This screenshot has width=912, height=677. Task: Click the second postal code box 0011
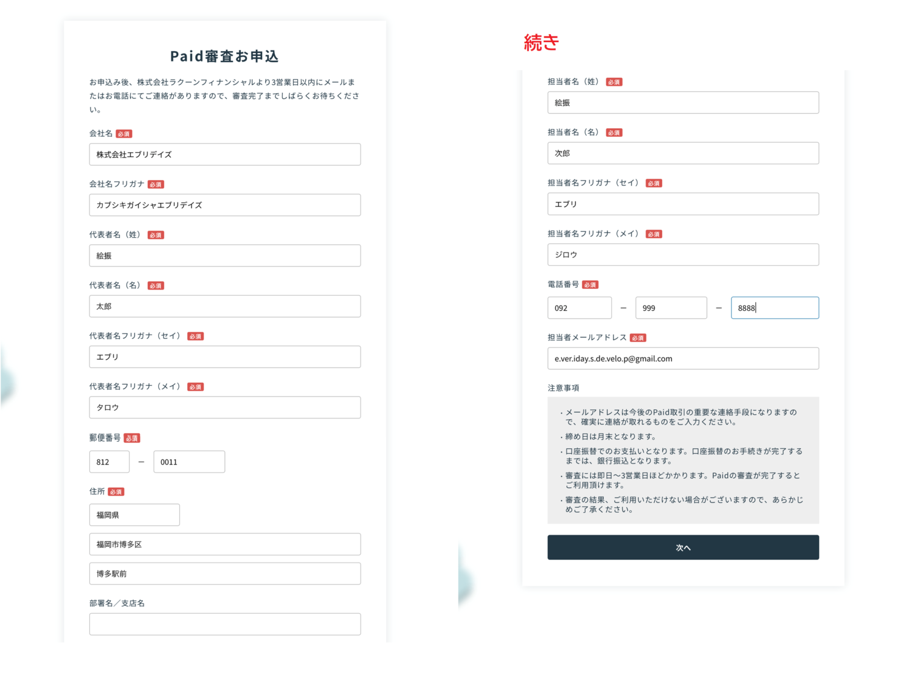click(189, 462)
